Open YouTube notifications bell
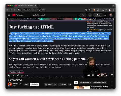Viewport: 121px width, 96px height. pyautogui.click(x=105, y=15)
